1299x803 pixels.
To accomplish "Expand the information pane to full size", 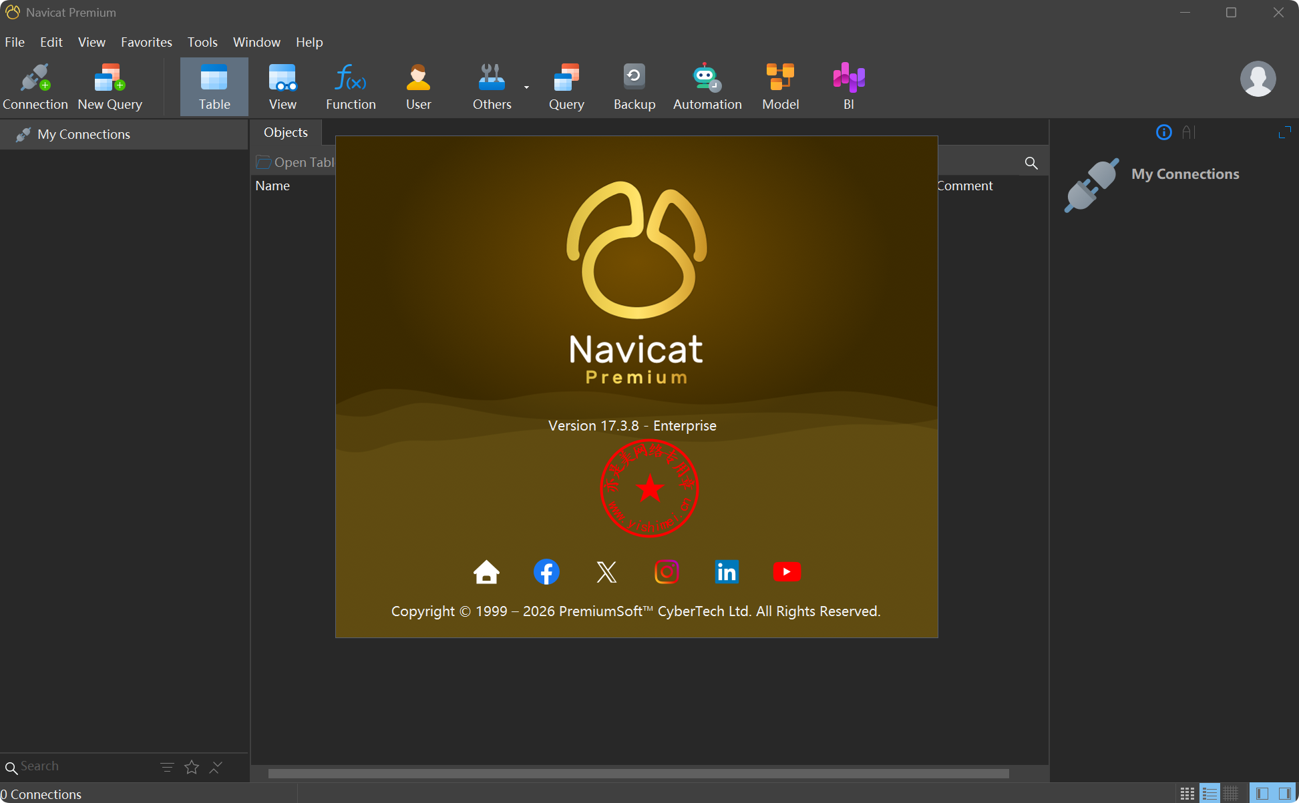I will click(1284, 133).
